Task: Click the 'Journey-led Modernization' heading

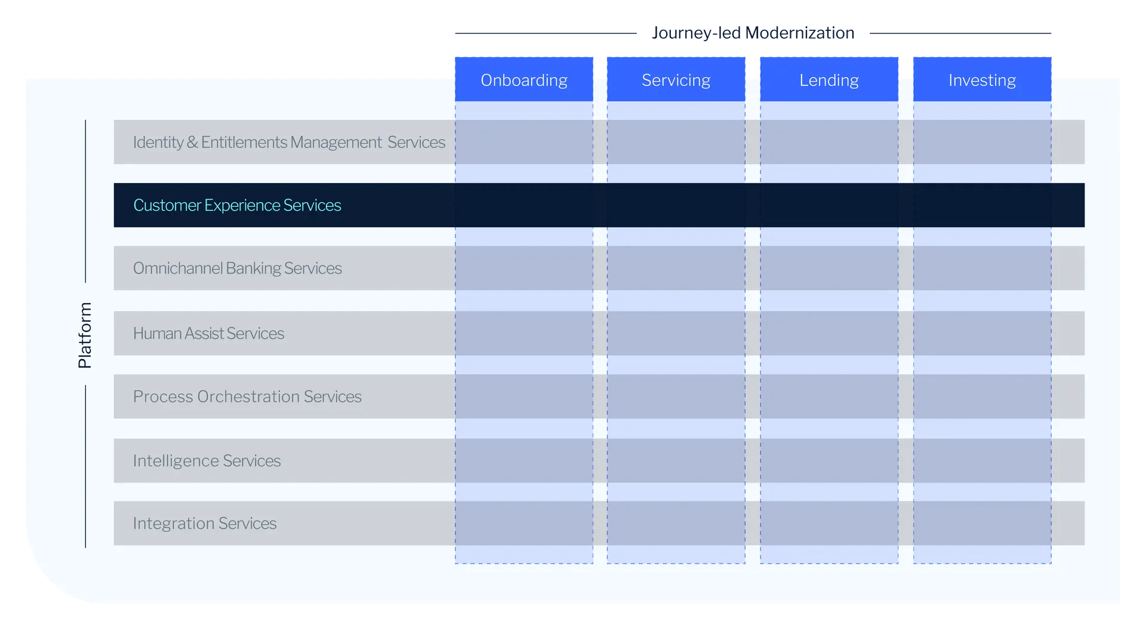Action: tap(753, 33)
